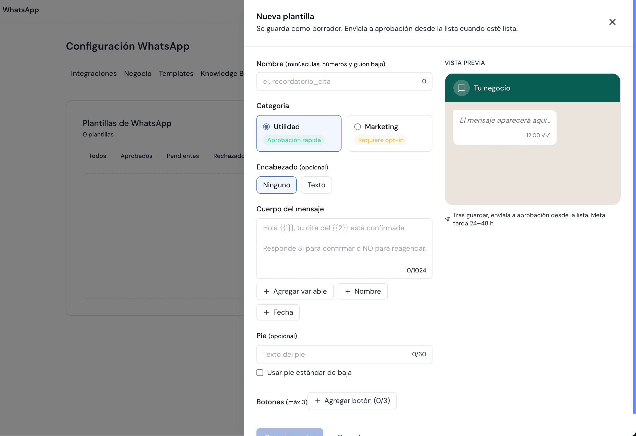
Task: Filter templates by Todos
Action: pyautogui.click(x=97, y=156)
